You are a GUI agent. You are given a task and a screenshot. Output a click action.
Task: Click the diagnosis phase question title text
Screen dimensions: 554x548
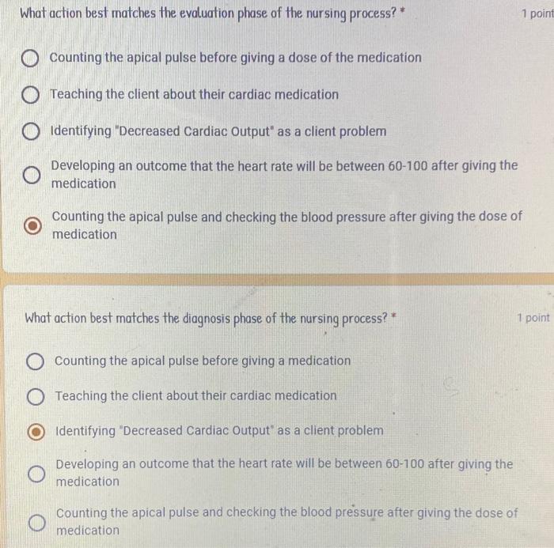click(x=207, y=319)
